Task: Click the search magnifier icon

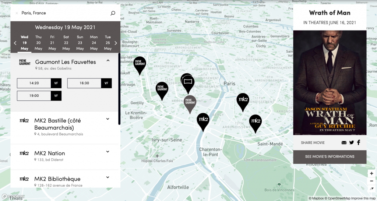Action: click(113, 13)
